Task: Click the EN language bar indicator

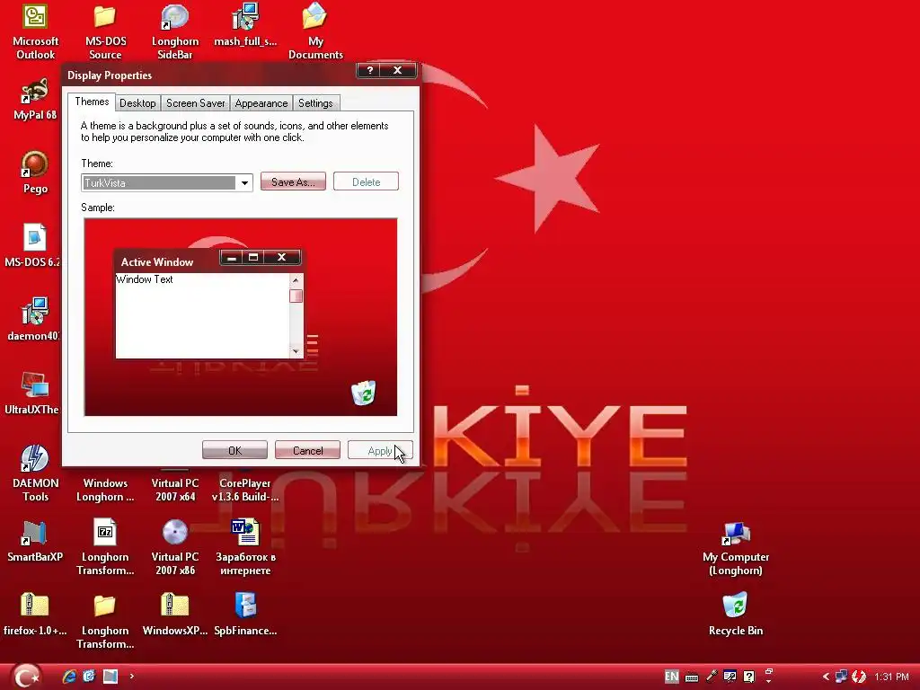Action: coord(672,677)
